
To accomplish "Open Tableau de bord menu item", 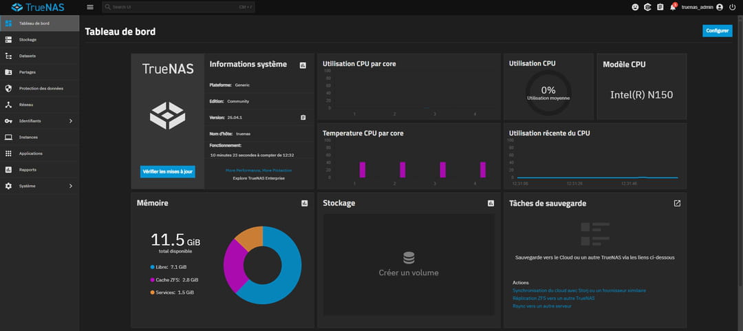I will click(x=40, y=23).
